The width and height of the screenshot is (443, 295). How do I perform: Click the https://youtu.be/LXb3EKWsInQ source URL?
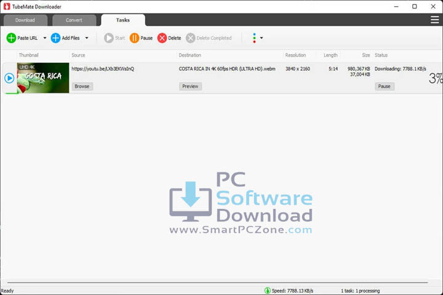point(103,69)
